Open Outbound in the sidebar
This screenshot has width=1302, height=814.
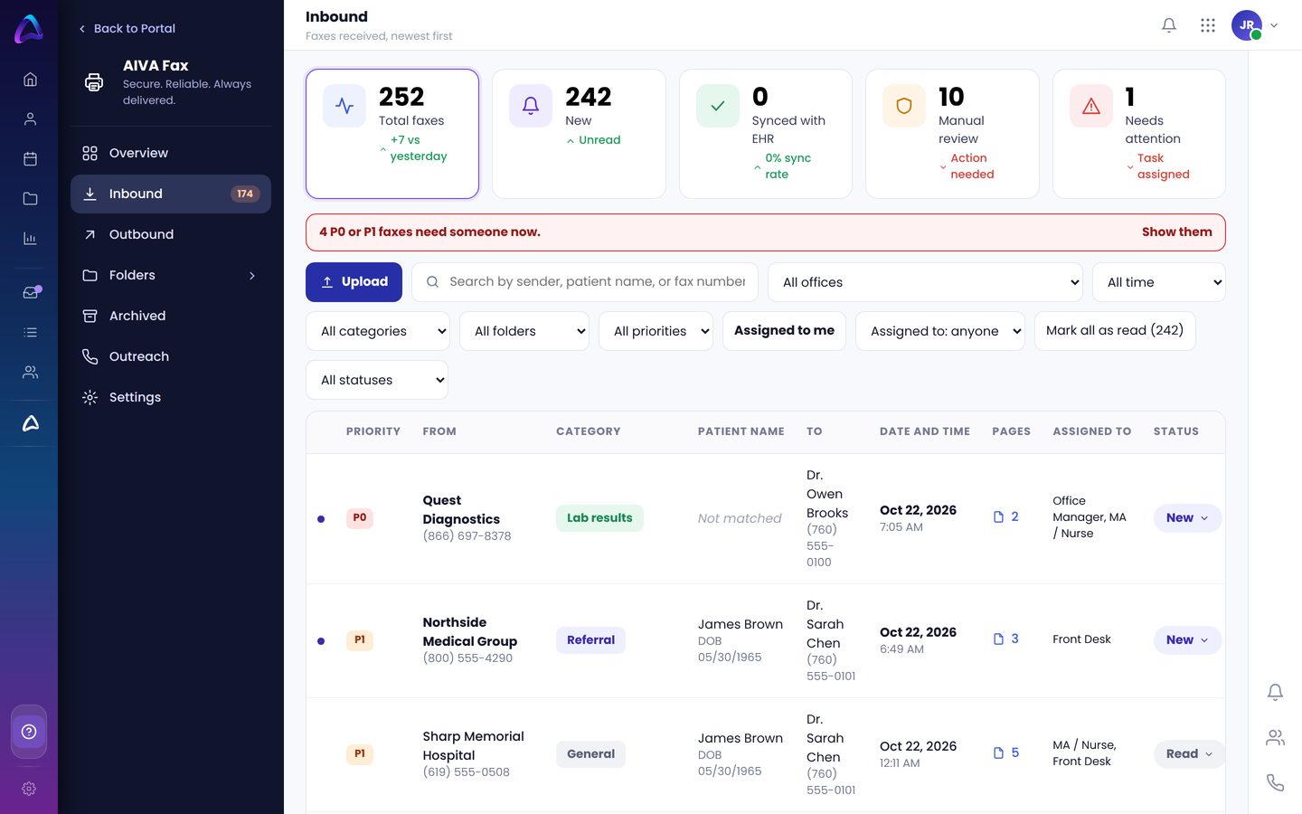[171, 235]
